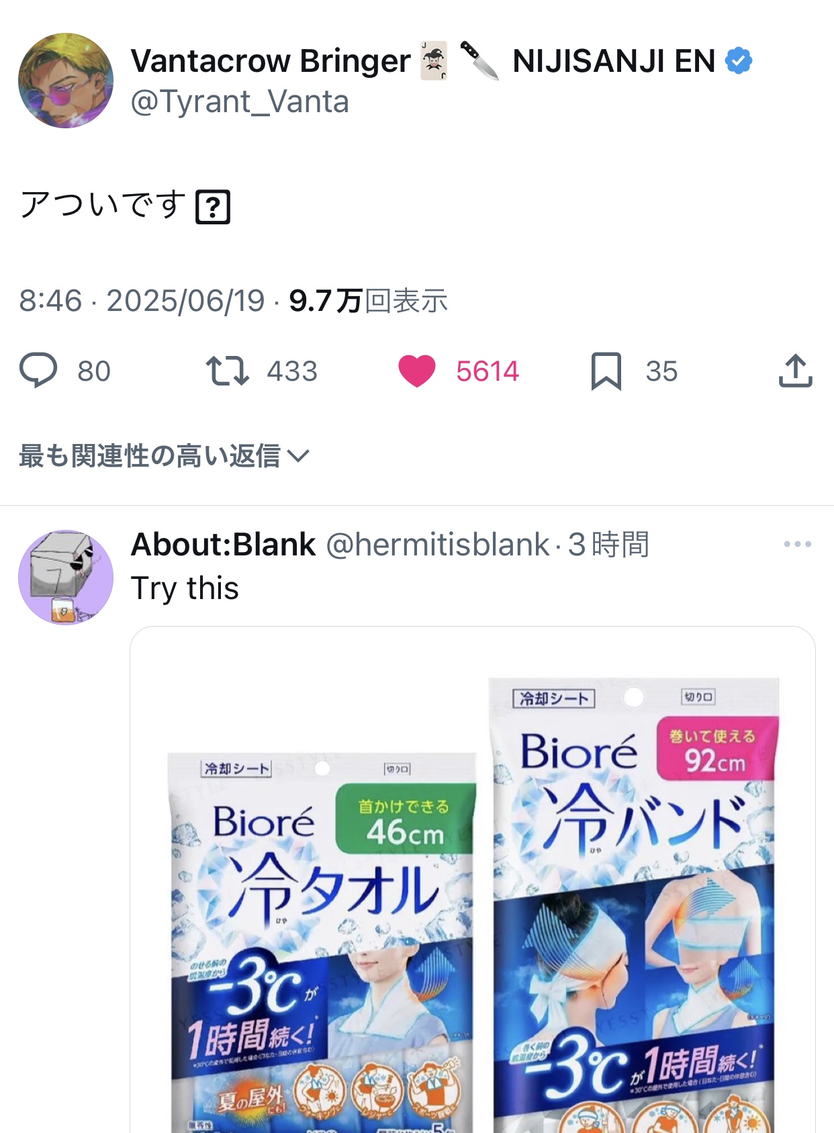
Task: Tap the chevron next to 最も関連性の高い返信
Action: [x=298, y=457]
